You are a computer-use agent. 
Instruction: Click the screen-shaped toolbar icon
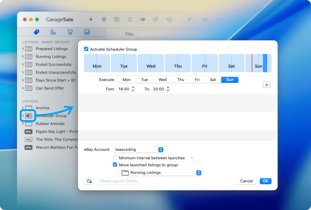tap(169, 20)
